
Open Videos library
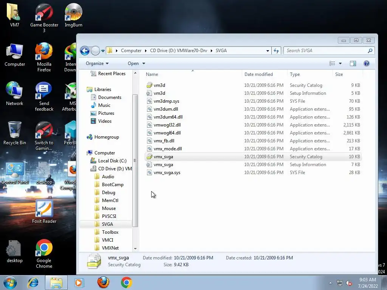101,121
